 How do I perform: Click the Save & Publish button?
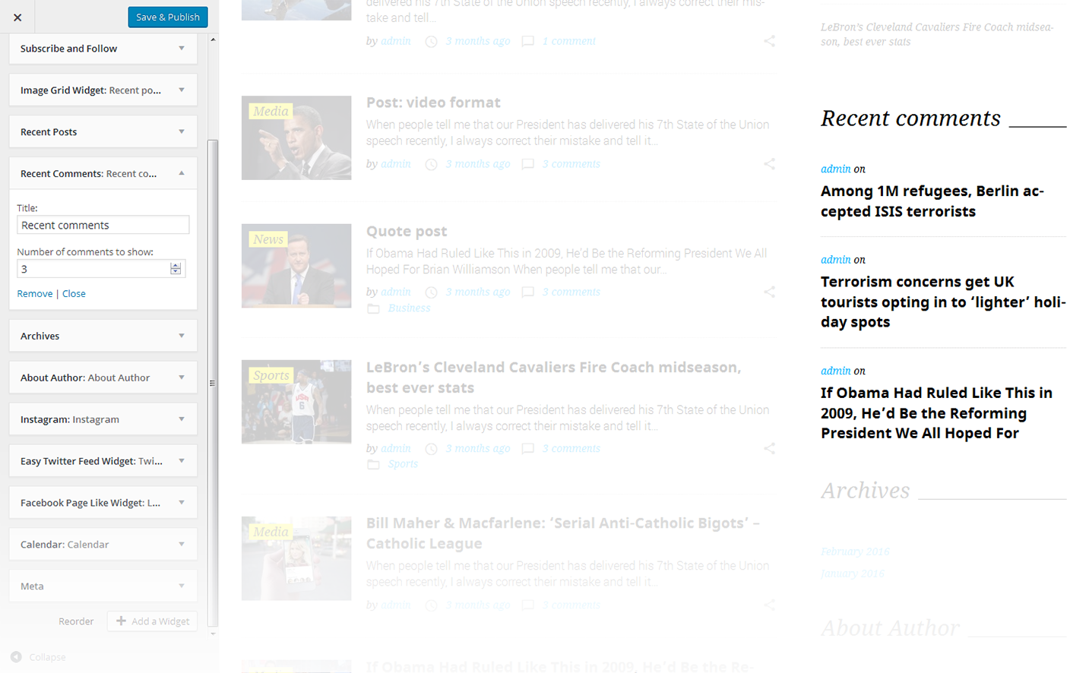tap(167, 17)
